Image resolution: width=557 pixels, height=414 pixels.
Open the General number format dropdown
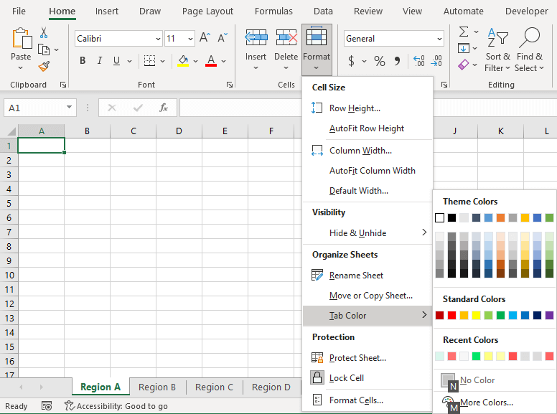[439, 39]
